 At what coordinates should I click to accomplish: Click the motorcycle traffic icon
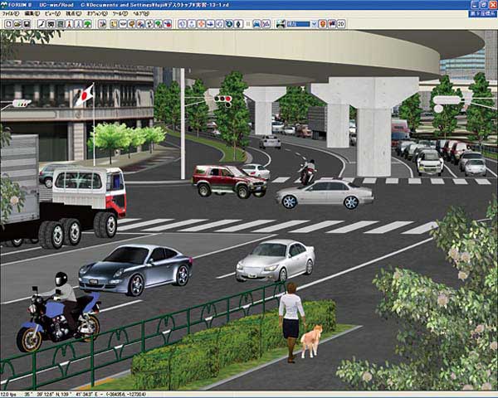(x=266, y=24)
